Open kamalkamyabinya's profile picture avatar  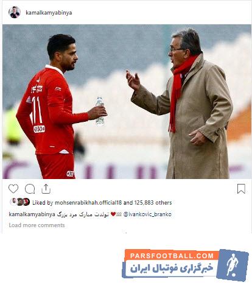tap(15, 12)
